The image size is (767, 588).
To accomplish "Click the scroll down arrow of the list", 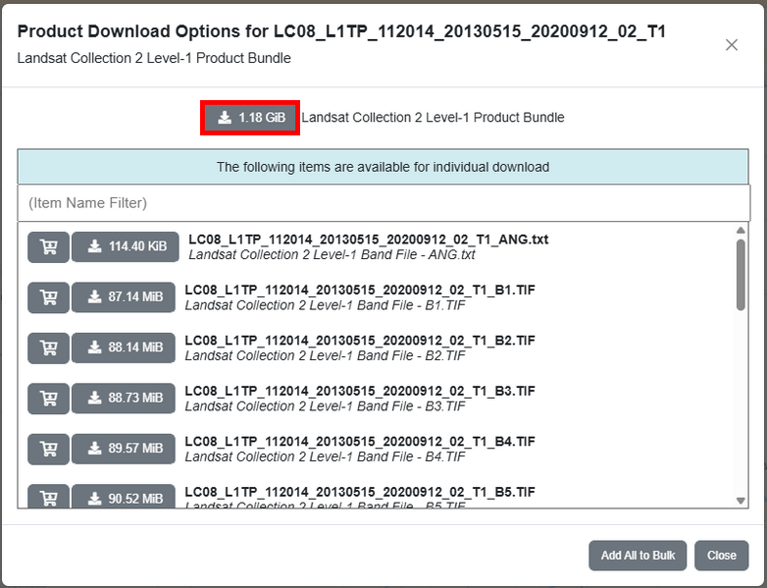I will pyautogui.click(x=741, y=501).
